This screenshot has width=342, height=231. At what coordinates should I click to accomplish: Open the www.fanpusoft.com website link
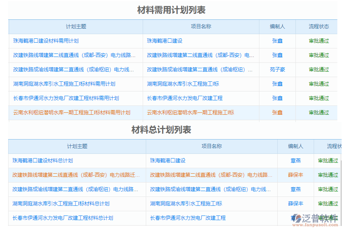click(315, 225)
